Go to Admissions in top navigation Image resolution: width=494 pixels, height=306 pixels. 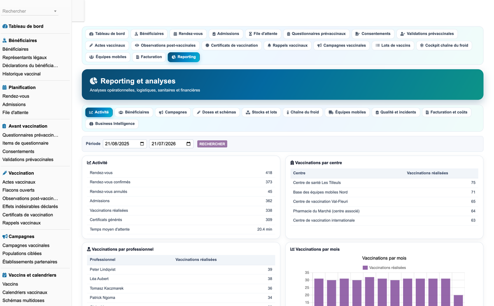pos(225,34)
